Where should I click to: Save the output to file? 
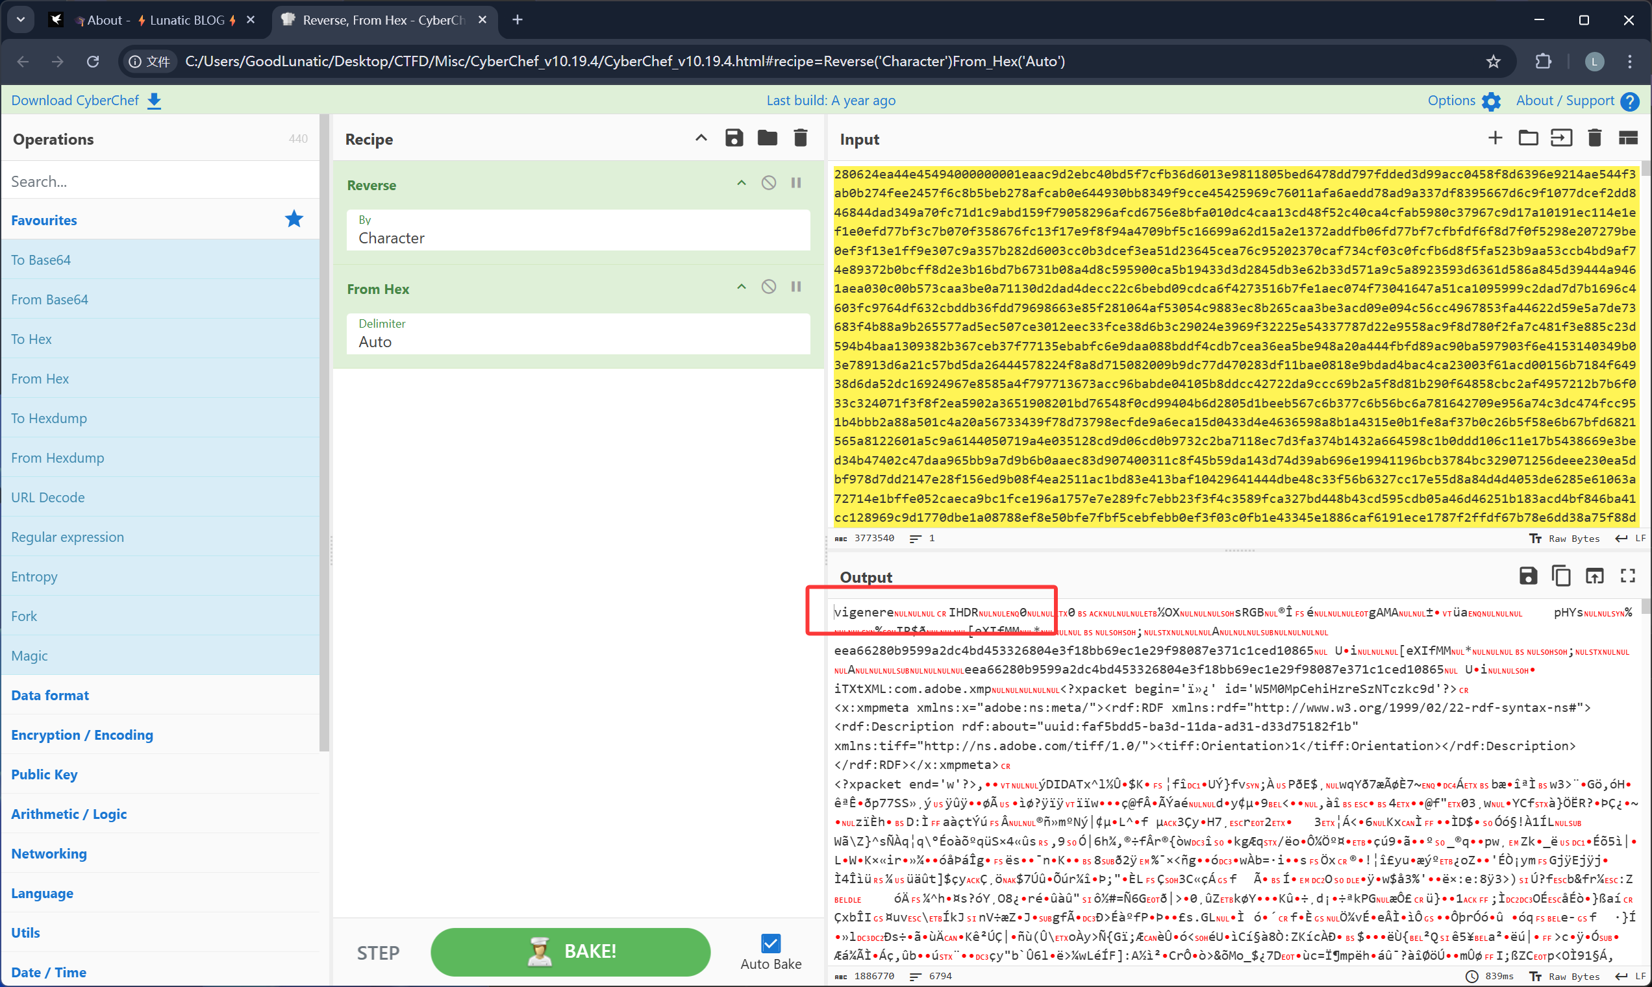[x=1528, y=576]
